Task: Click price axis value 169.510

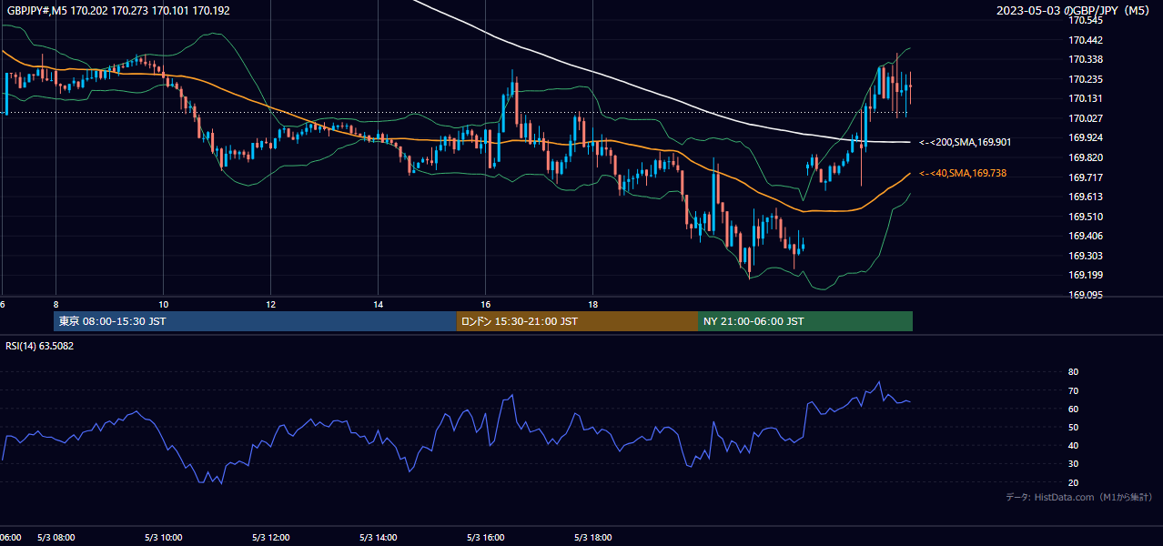Action: (x=1086, y=217)
